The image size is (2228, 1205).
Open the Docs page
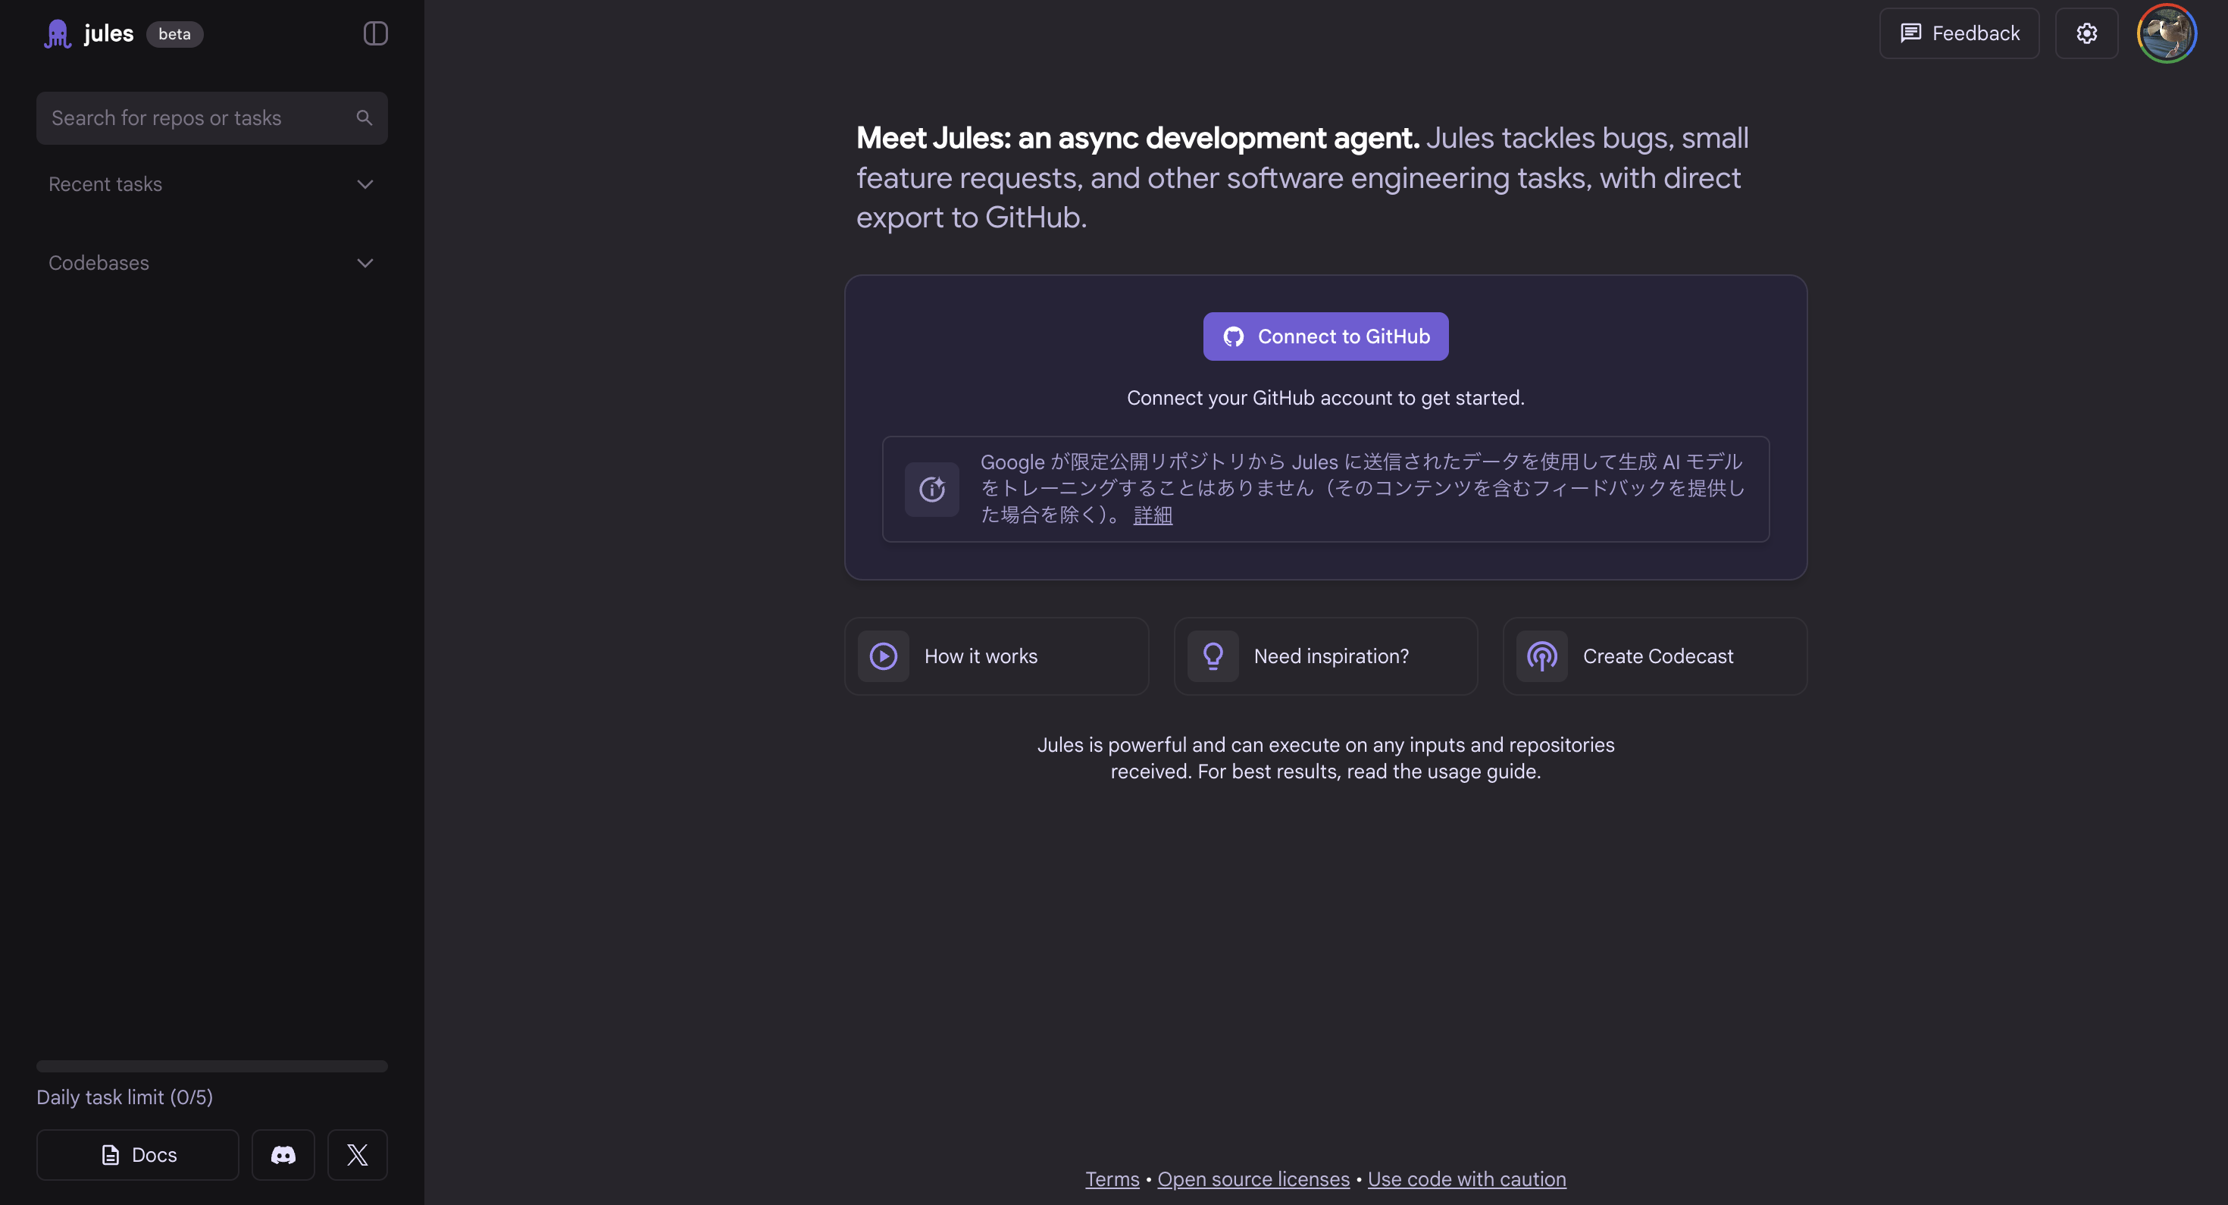[x=136, y=1155]
